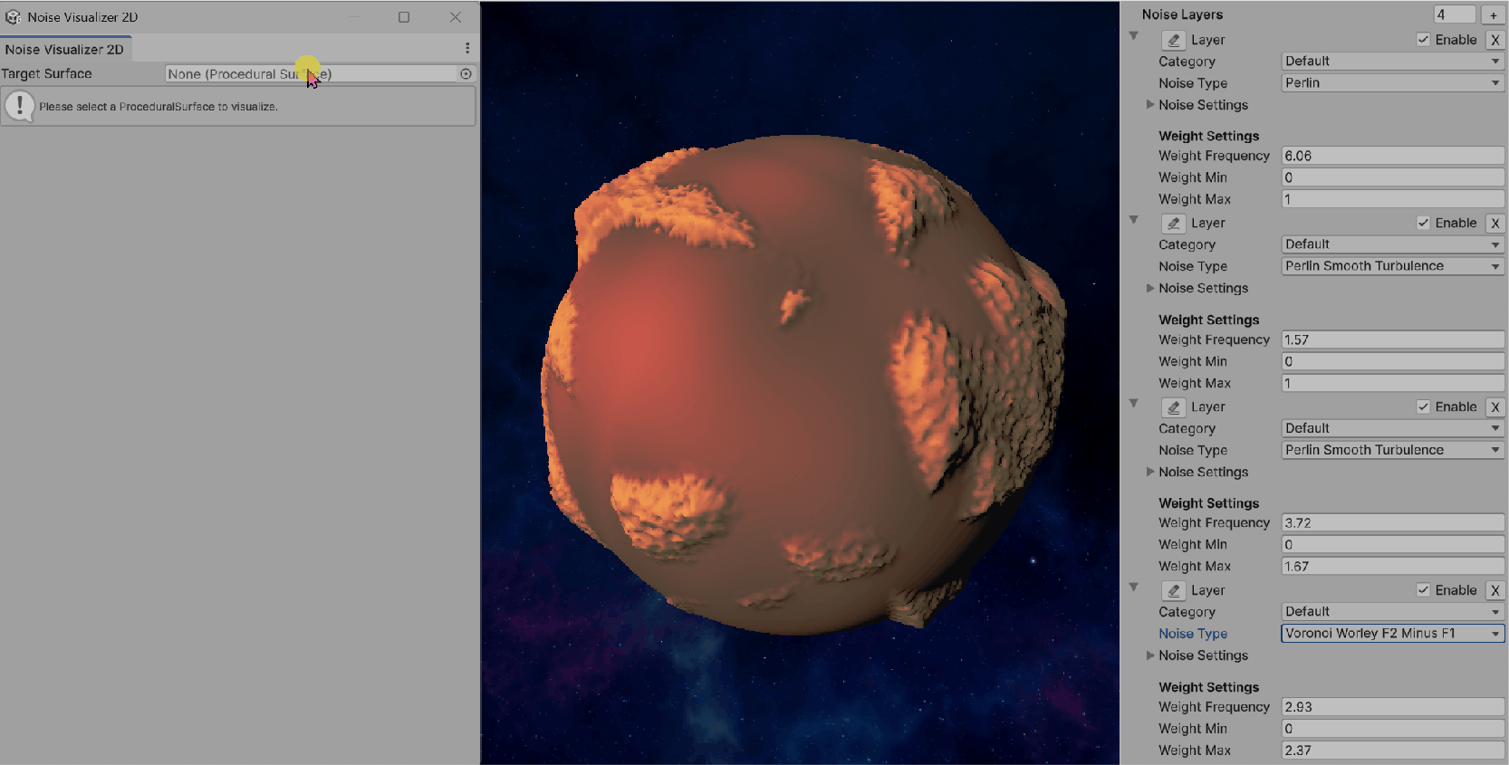This screenshot has height=765, width=1509.
Task: Toggle Enable on the second layer
Action: [1423, 223]
